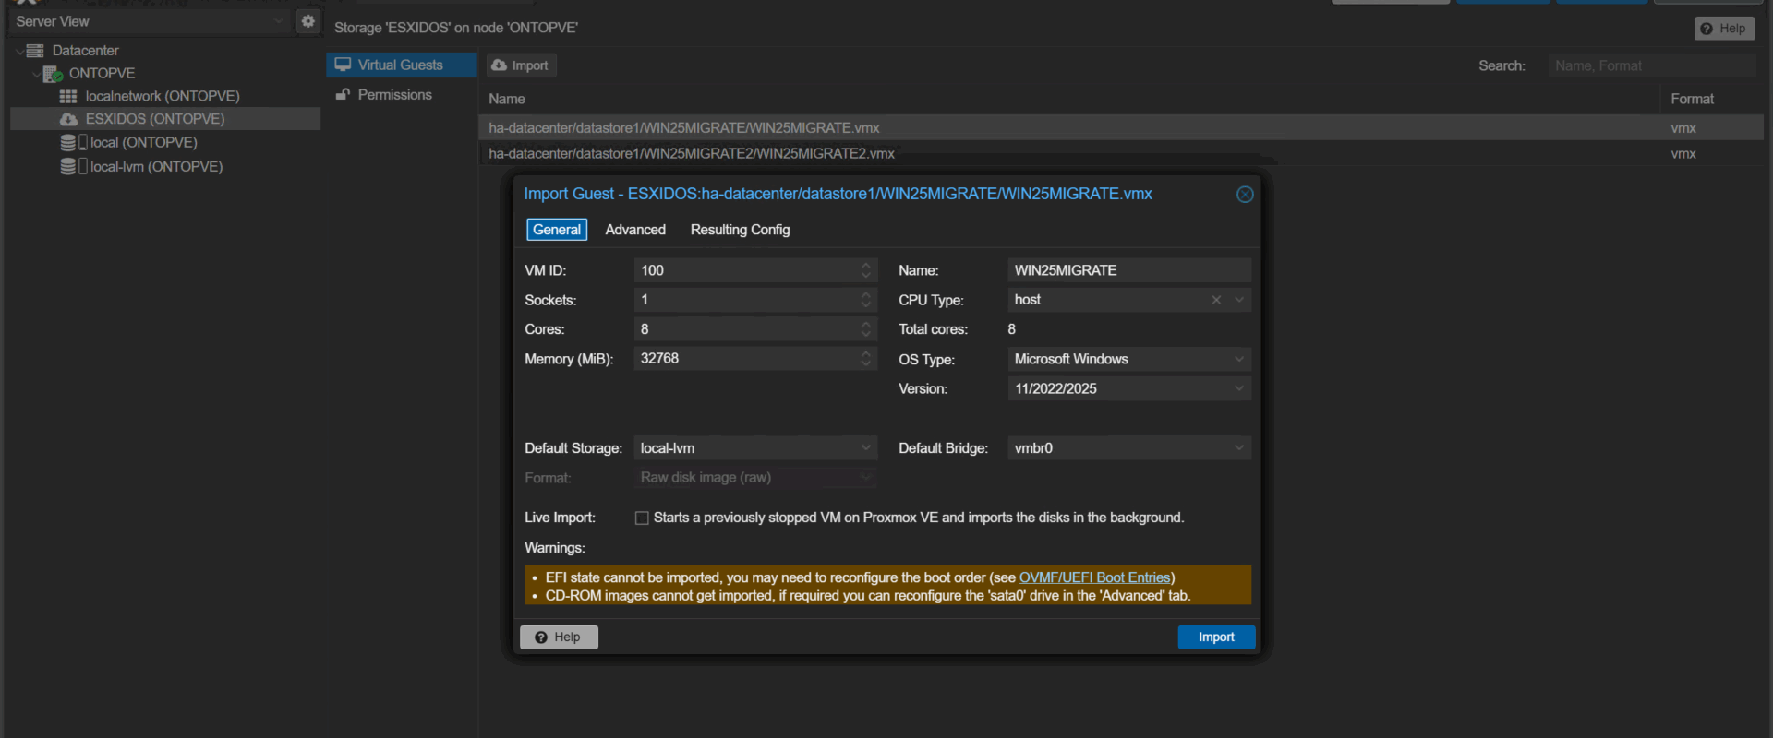
Task: Clear the CPU Type value with the x icon
Action: (1216, 300)
